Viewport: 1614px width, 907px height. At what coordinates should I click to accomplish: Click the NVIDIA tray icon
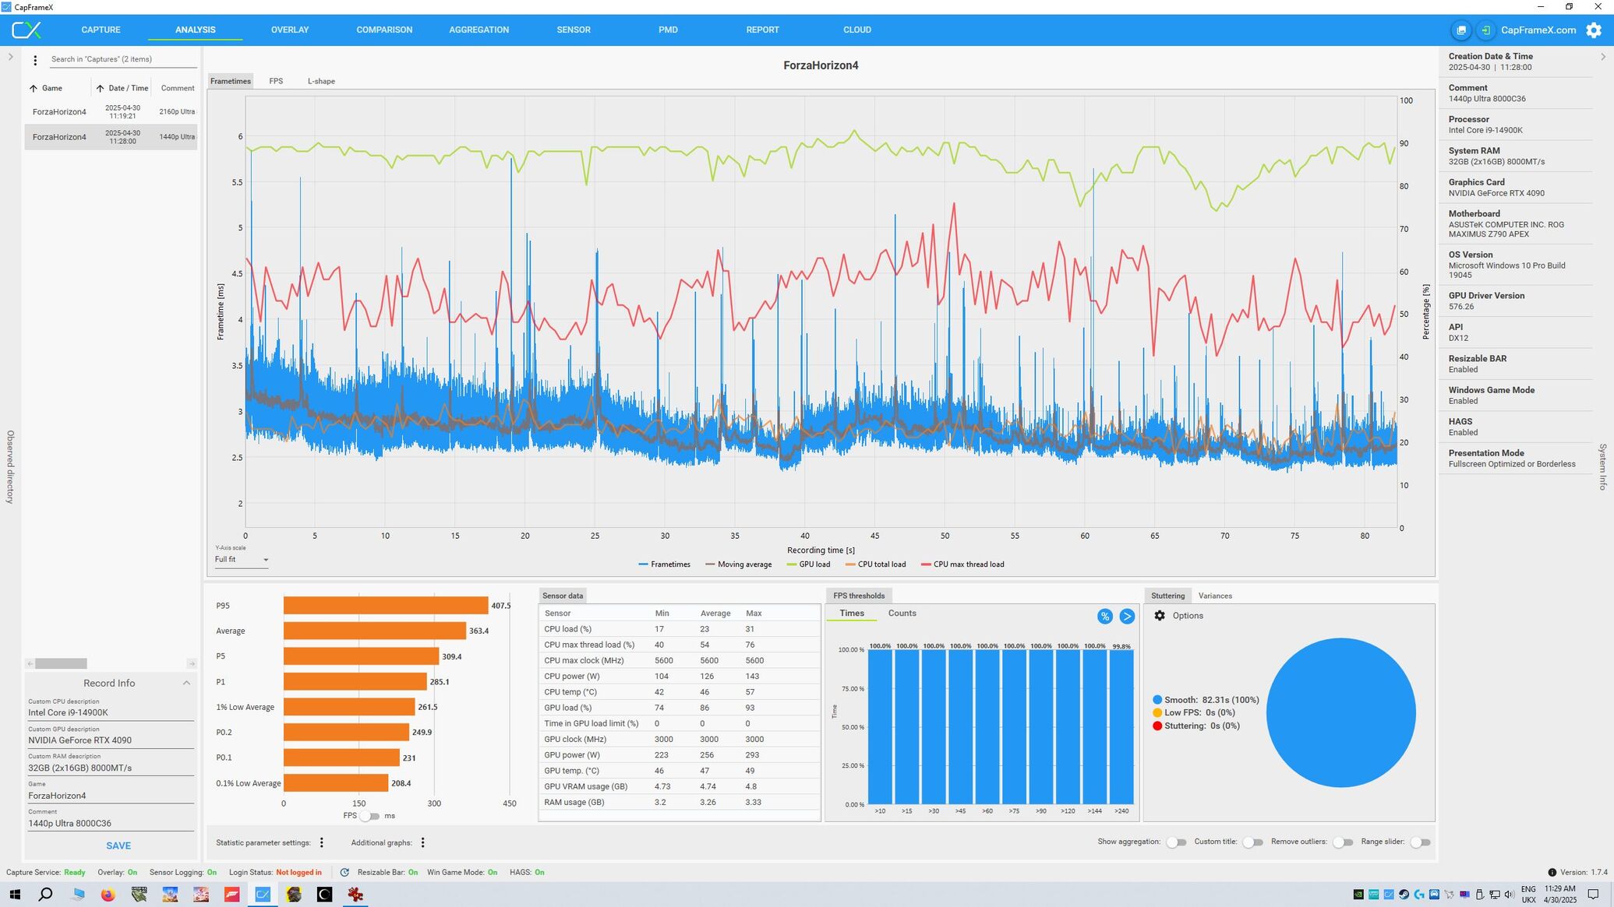coord(1358,895)
